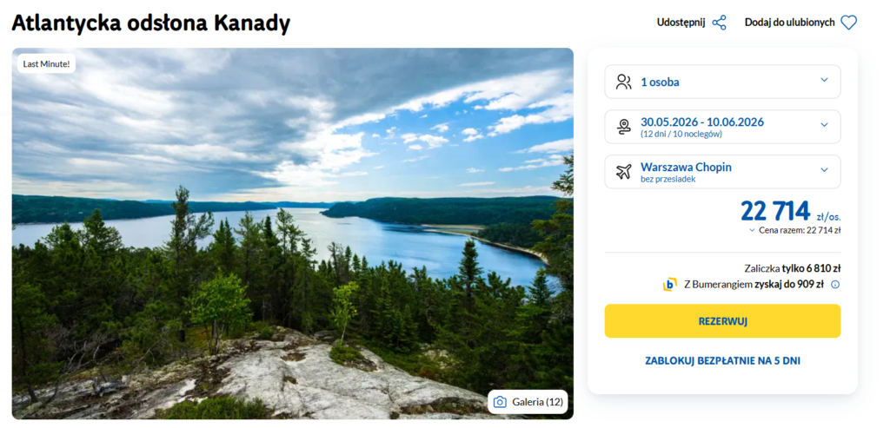Screen dimensions: 890x428
Task: Click the calendar pin icon beside dates
Action: [x=623, y=127]
